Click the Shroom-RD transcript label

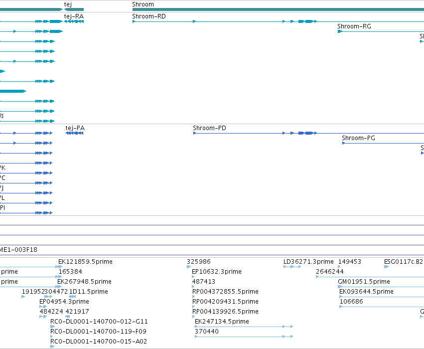click(x=149, y=16)
